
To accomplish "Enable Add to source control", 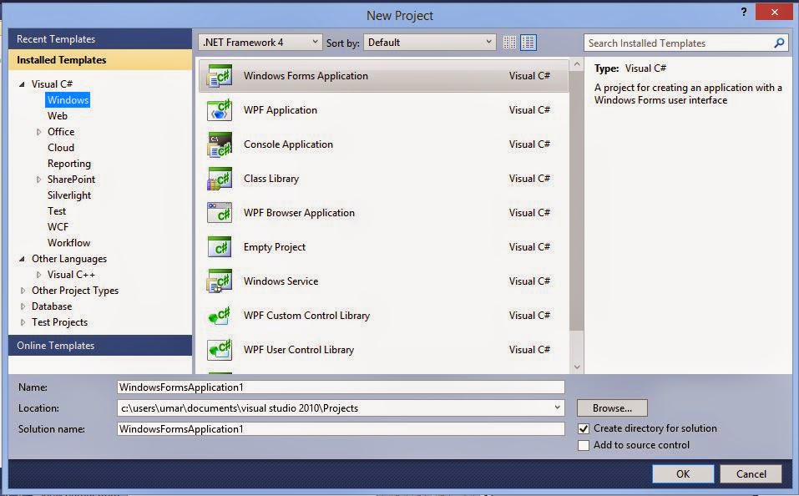I will coord(584,445).
